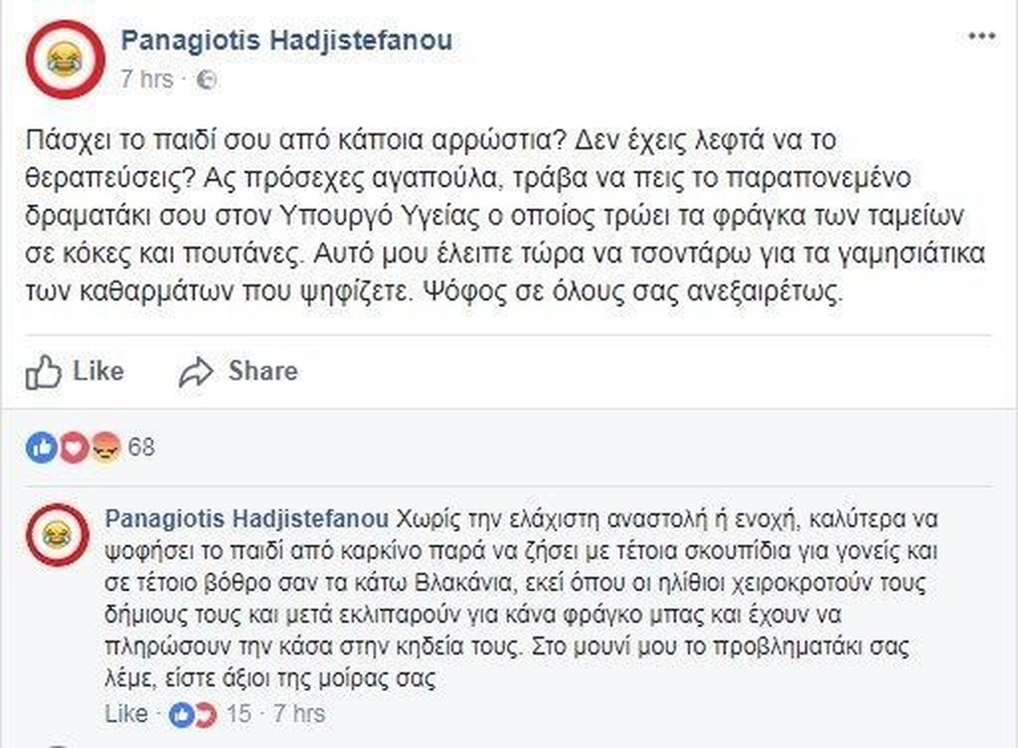Open the commenter's name link
The width and height of the screenshot is (1018, 748).
(246, 518)
